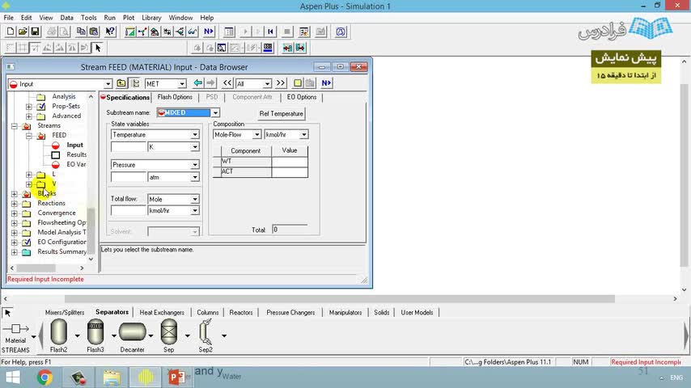Open the pressure unit atm dropdown
This screenshot has height=388, width=691.
click(x=194, y=177)
